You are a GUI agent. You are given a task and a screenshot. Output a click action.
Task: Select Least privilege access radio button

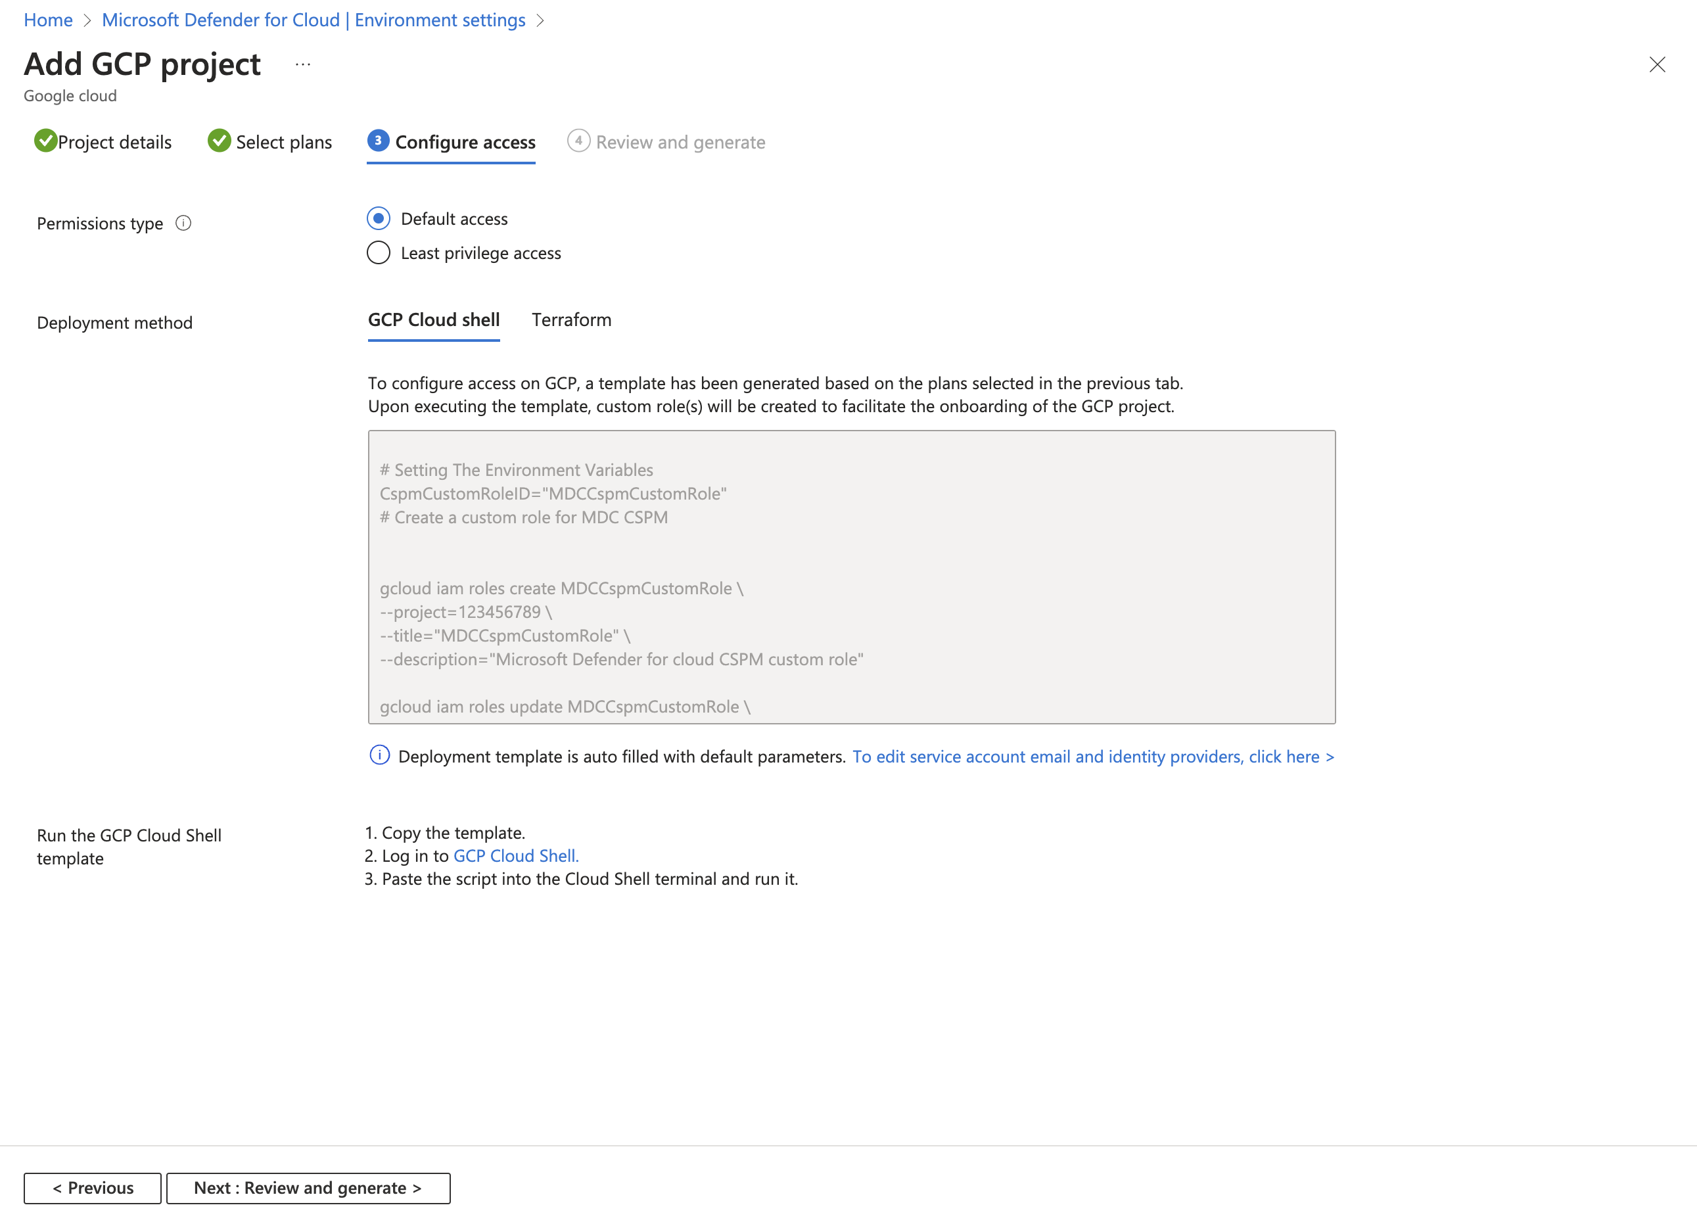tap(377, 252)
